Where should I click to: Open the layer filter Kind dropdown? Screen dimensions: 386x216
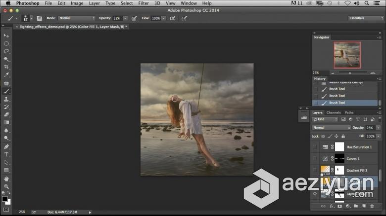click(x=325, y=119)
